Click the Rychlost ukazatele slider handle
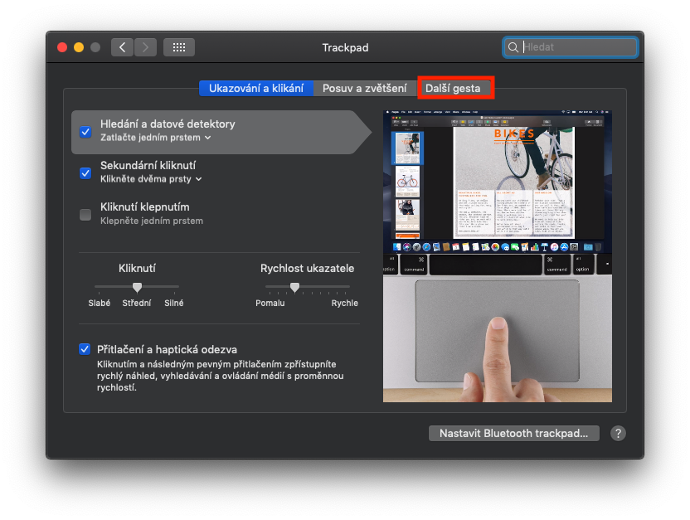Image resolution: width=690 pixels, height=520 pixels. click(294, 287)
